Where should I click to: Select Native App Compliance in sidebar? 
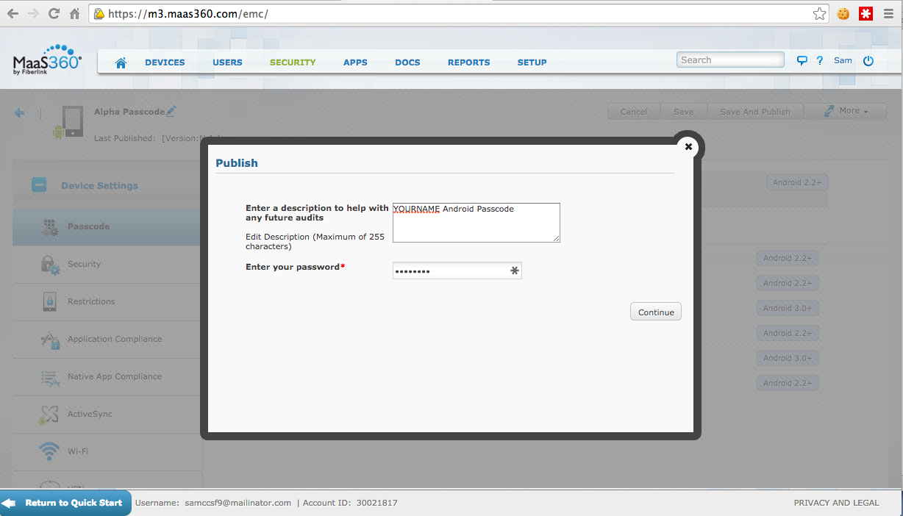pyautogui.click(x=107, y=376)
